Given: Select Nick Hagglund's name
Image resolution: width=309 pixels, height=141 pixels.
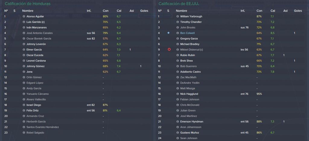Looking at the screenshot, I should (x=189, y=94).
